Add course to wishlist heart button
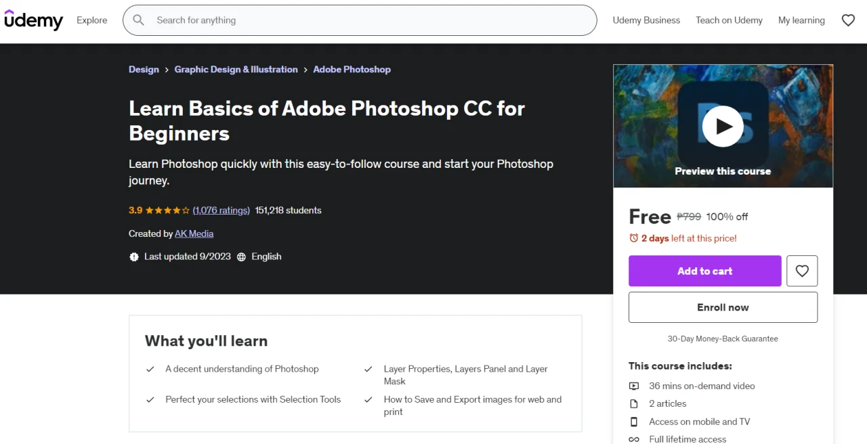This screenshot has height=444, width=867. [x=802, y=271]
